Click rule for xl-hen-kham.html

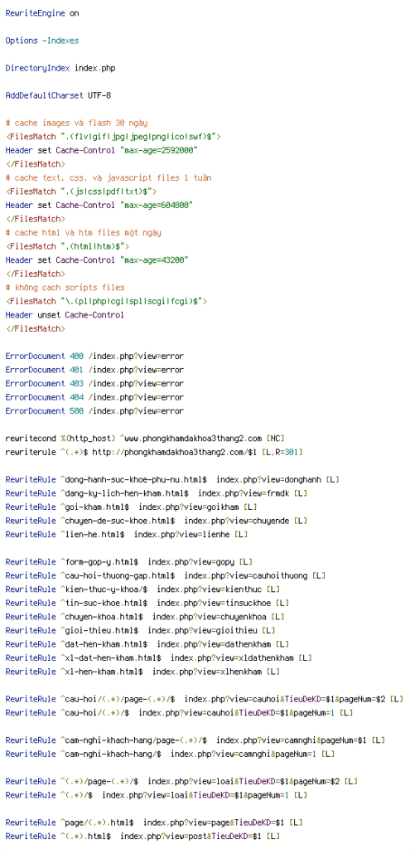pyautogui.click(x=142, y=672)
